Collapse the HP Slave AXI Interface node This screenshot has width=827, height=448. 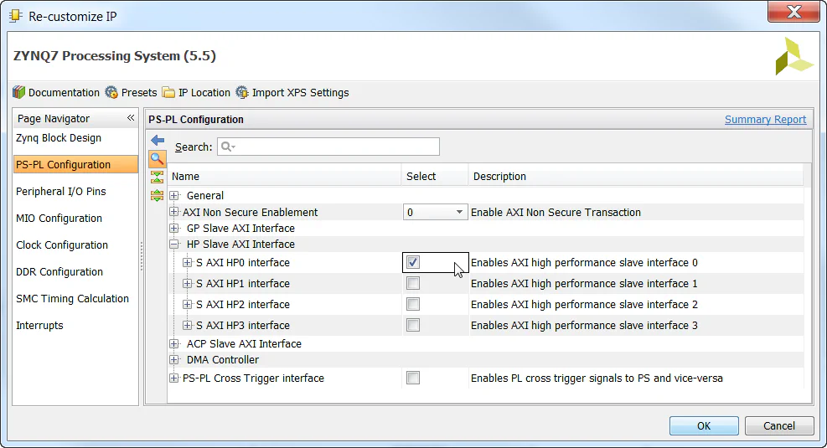point(174,244)
